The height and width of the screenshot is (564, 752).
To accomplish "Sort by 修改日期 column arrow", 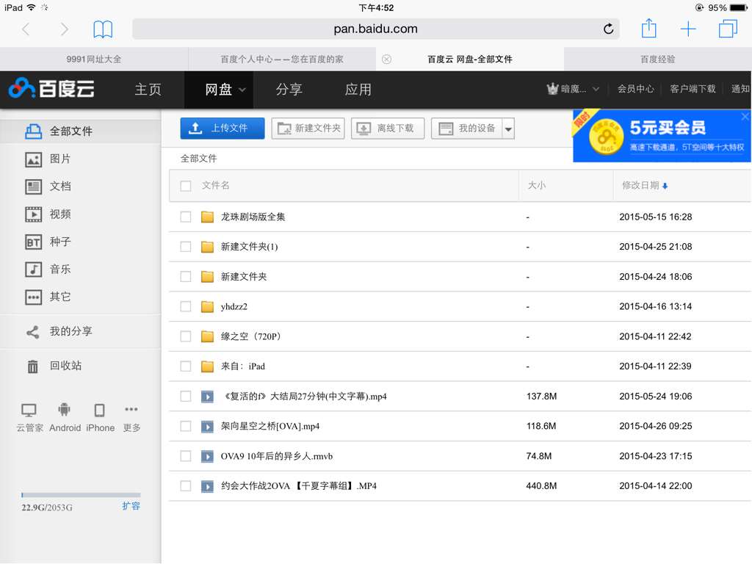I will coord(665,186).
